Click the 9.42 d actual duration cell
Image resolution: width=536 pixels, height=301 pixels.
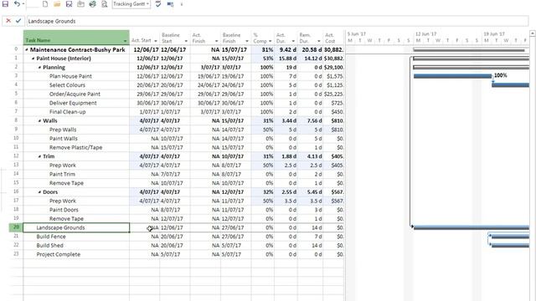click(286, 49)
